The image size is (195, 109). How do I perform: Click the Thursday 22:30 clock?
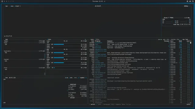pos(97,1)
